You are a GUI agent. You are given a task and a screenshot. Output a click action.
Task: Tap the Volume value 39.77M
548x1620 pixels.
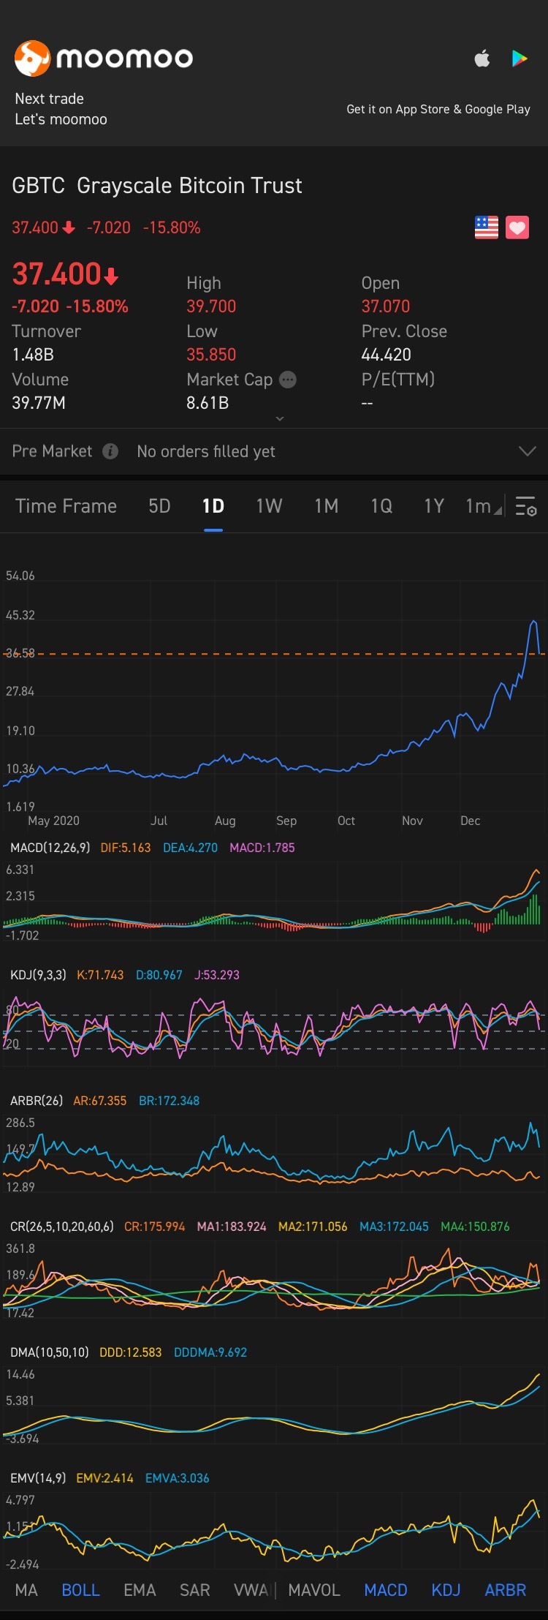pyautogui.click(x=39, y=403)
